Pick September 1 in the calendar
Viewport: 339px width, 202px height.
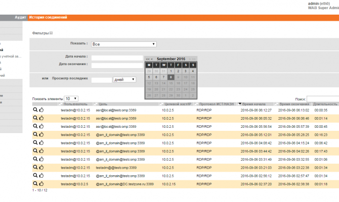pyautogui.click(x=171, y=71)
